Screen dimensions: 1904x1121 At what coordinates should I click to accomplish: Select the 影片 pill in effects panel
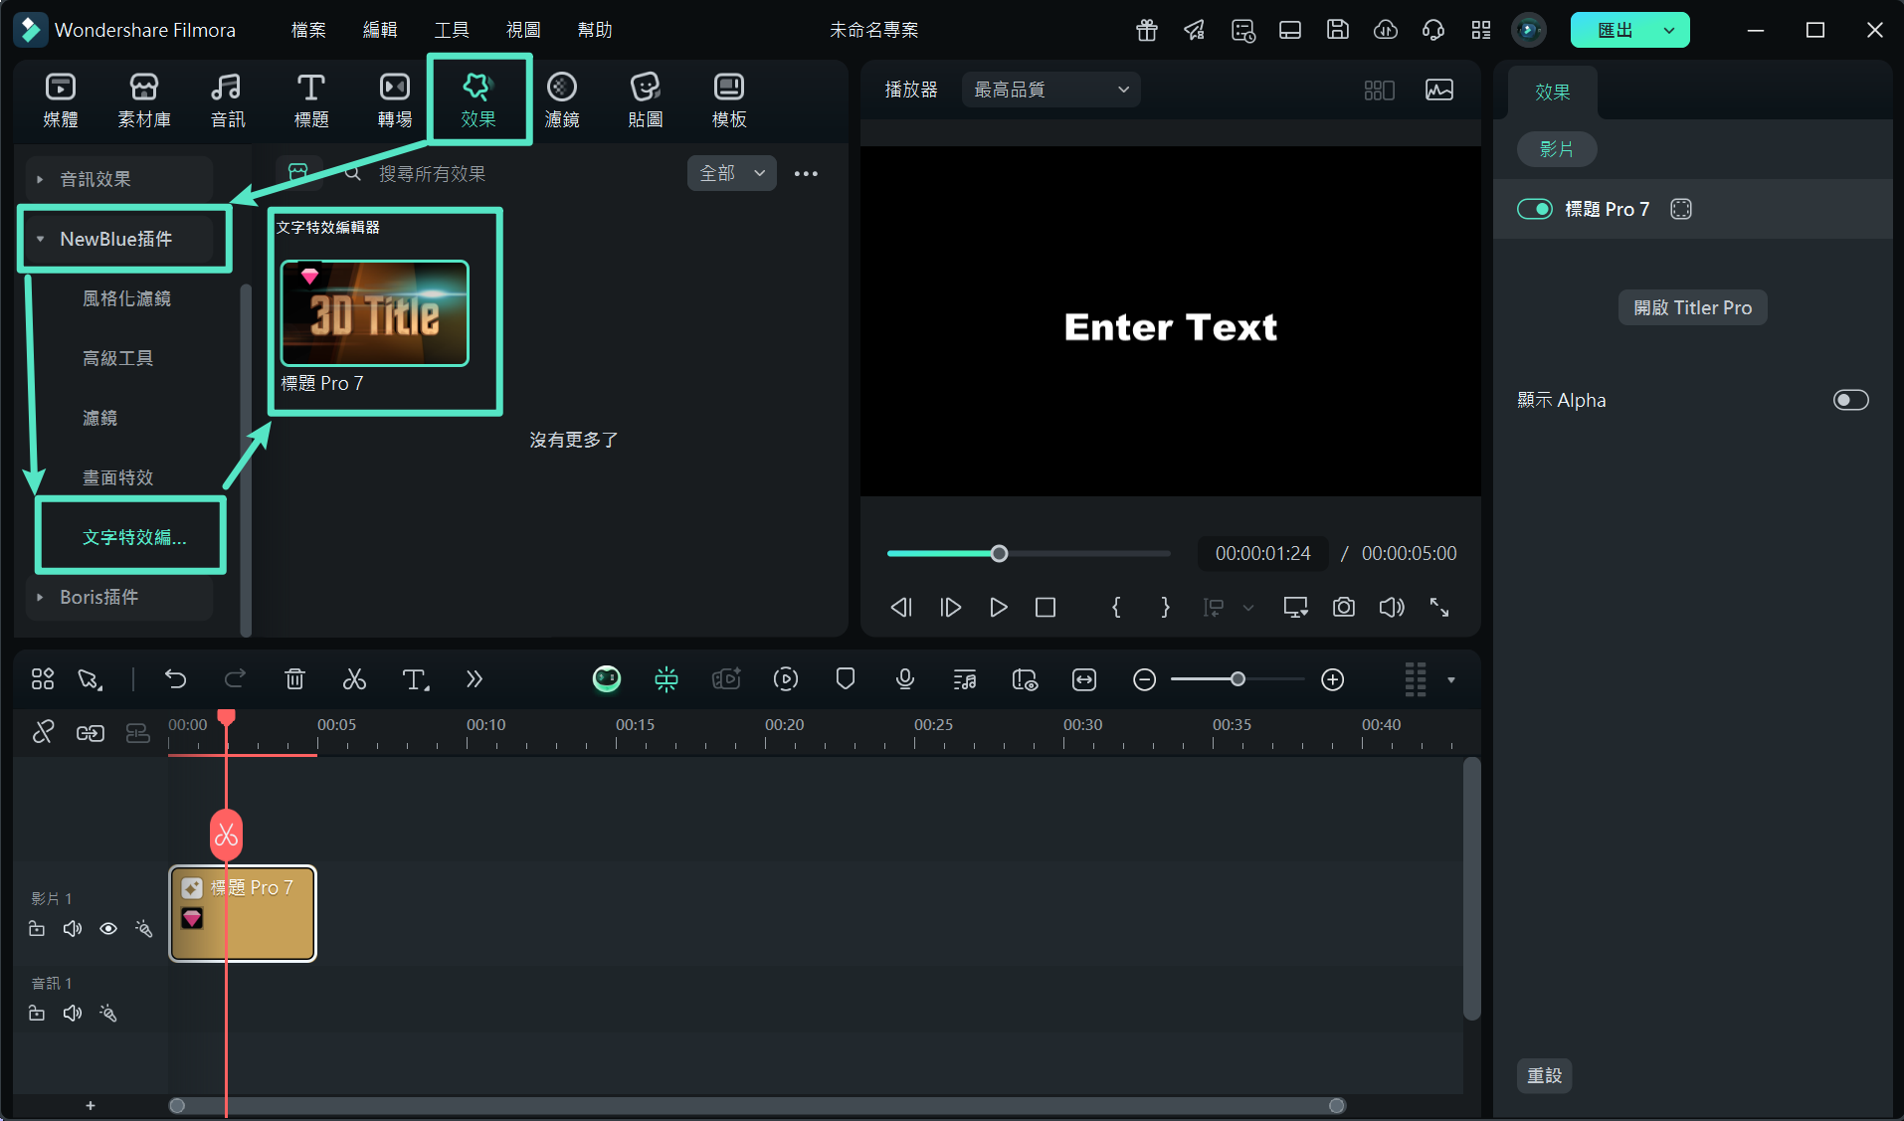[x=1556, y=149]
